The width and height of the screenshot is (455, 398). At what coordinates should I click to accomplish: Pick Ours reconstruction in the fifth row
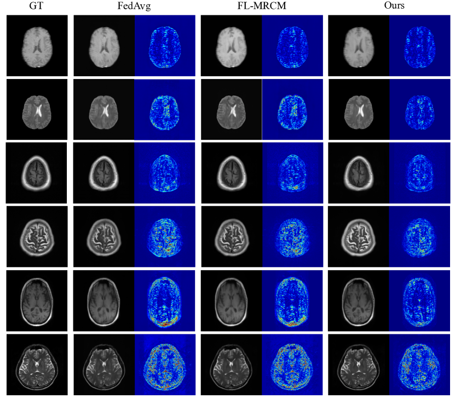click(359, 300)
